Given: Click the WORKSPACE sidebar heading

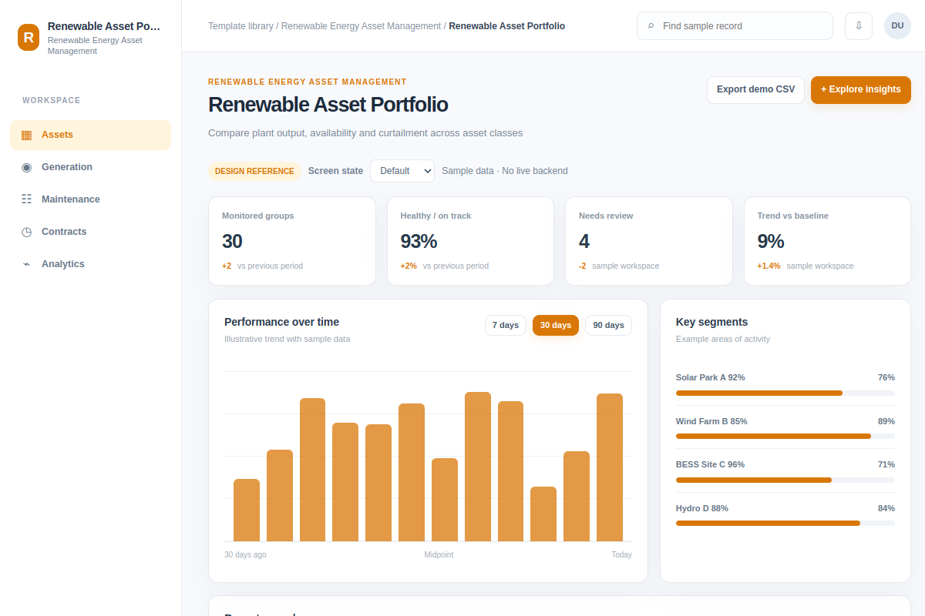Looking at the screenshot, I should point(52,101).
